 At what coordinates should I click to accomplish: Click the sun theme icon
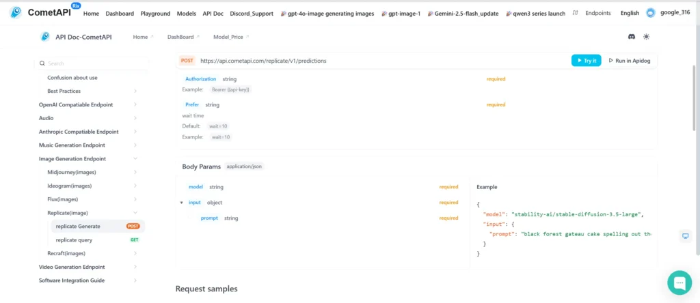pyautogui.click(x=647, y=36)
